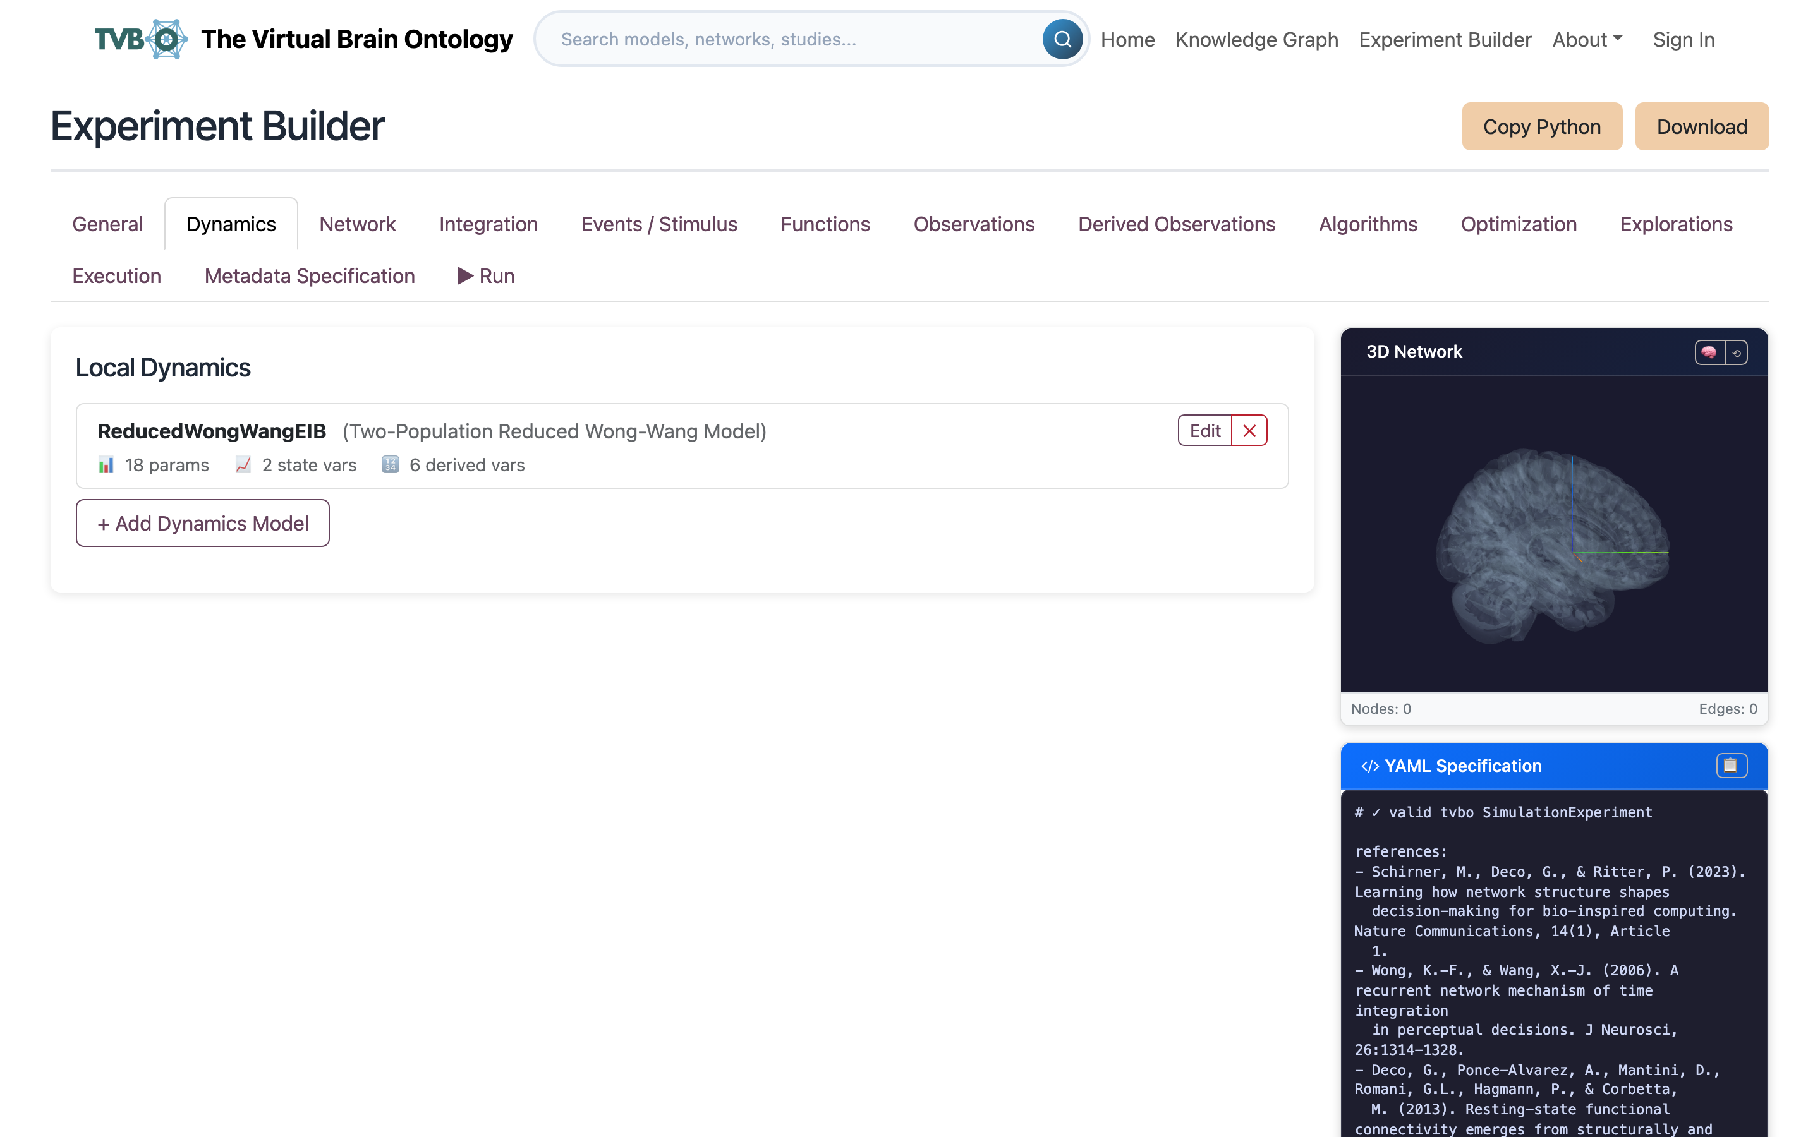This screenshot has height=1137, width=1820.
Task: Click the Sign In link
Action: point(1683,39)
